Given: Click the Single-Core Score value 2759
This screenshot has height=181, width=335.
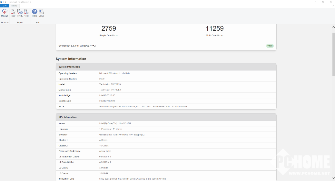Looking at the screenshot, I should click(x=109, y=28).
